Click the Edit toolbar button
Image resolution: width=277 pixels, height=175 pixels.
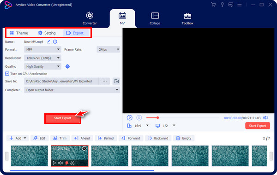click(39, 138)
